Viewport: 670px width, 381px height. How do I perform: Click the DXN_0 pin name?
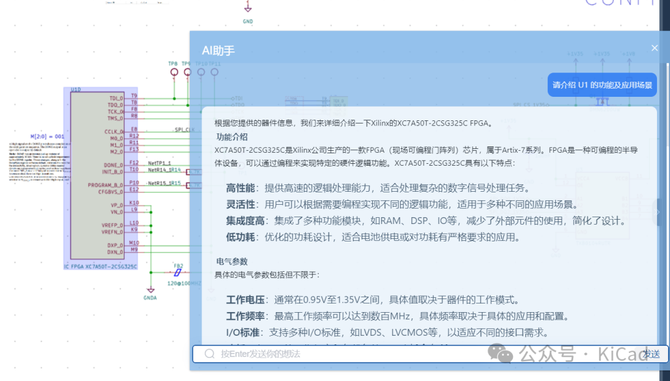[x=115, y=252]
